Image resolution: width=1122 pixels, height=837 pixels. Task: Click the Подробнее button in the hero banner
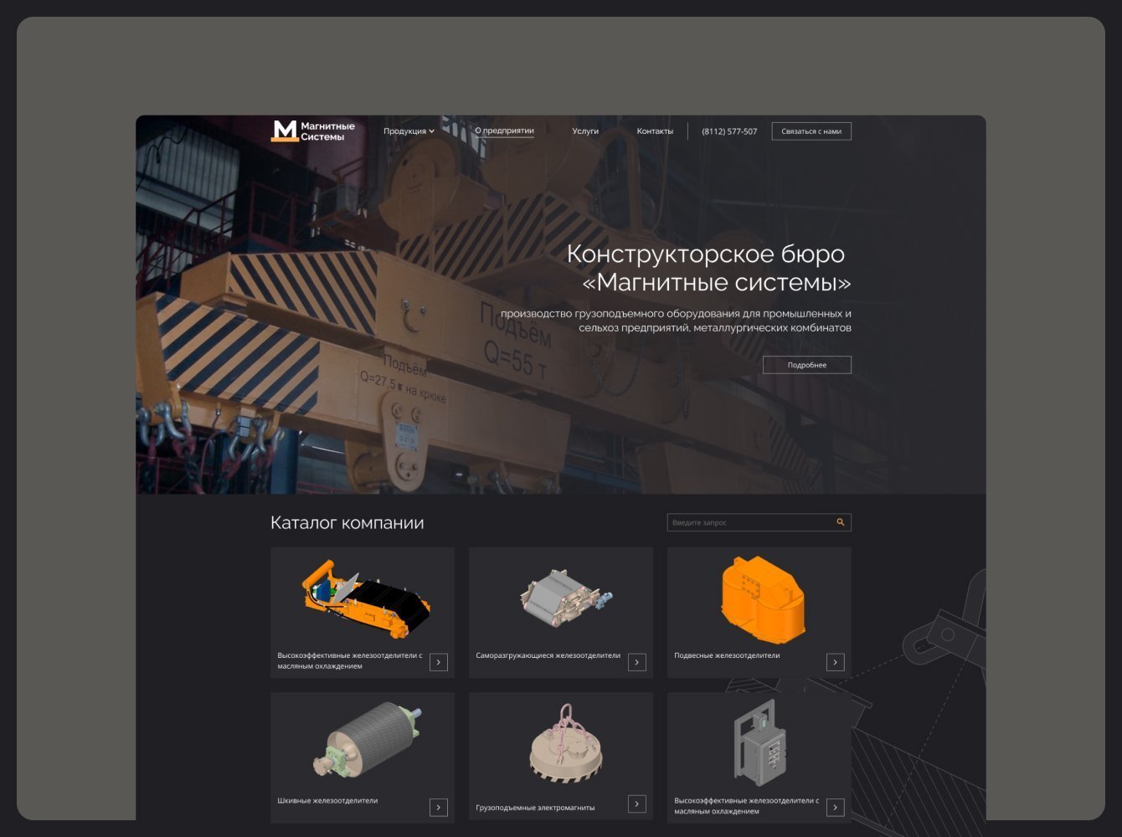[807, 365]
